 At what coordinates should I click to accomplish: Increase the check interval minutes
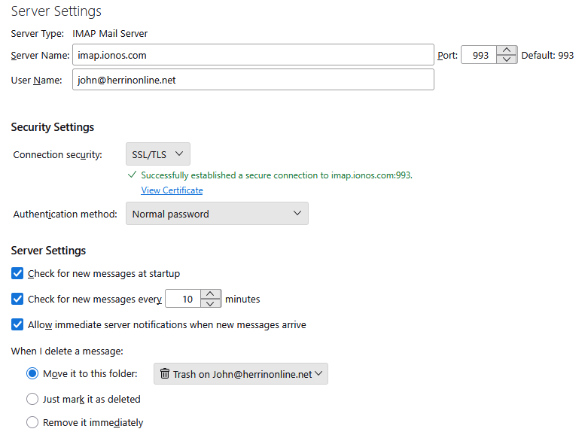pos(212,294)
